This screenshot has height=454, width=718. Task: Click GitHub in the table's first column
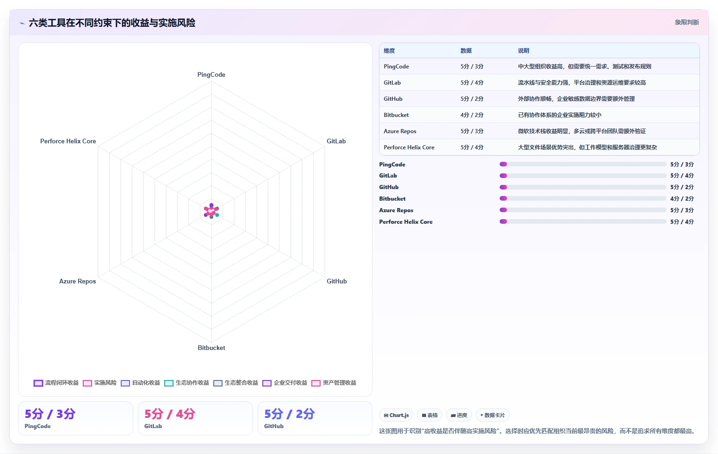[x=393, y=99]
